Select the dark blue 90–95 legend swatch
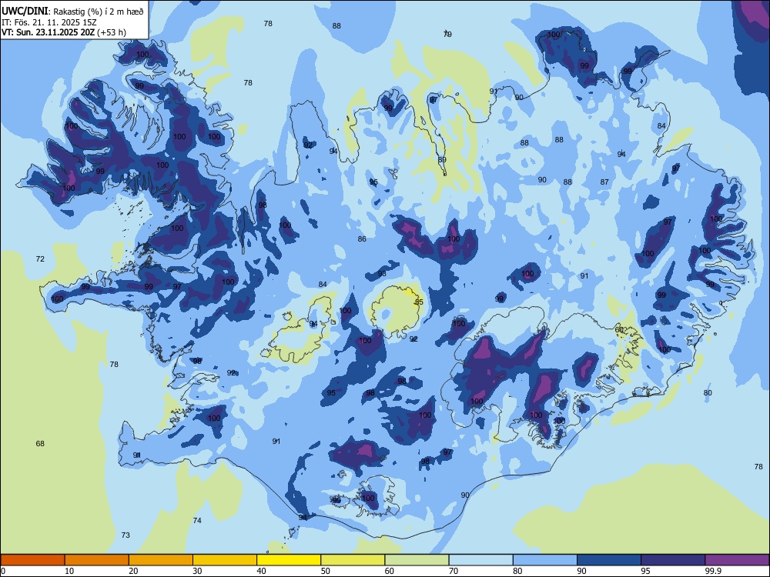The height and width of the screenshot is (577, 770). point(609,560)
